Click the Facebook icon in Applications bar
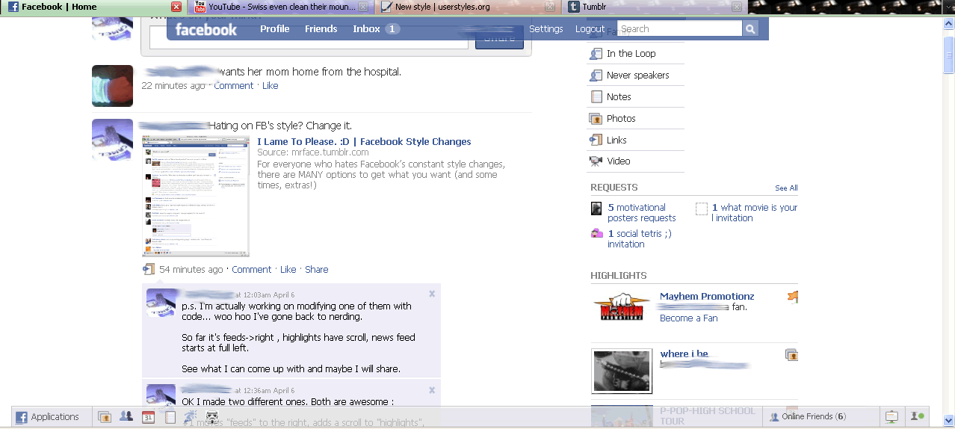955x429 pixels. coord(22,417)
